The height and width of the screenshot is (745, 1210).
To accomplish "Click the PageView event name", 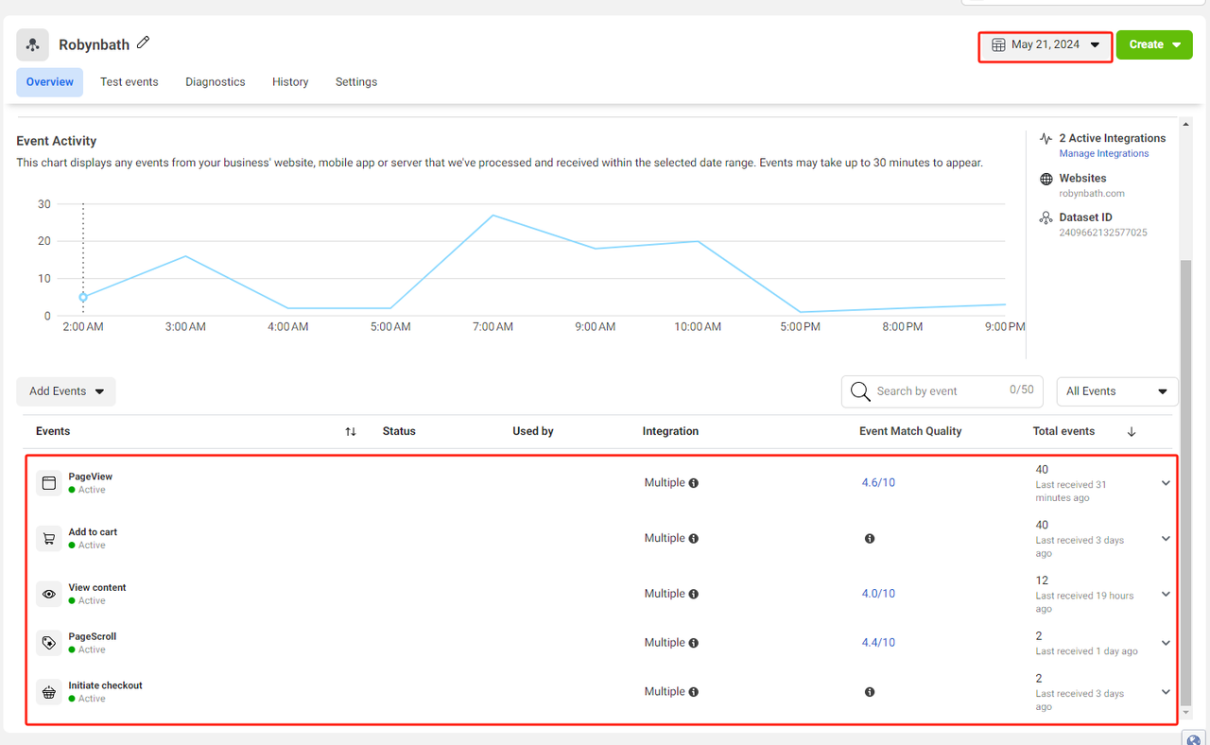I will tap(91, 477).
